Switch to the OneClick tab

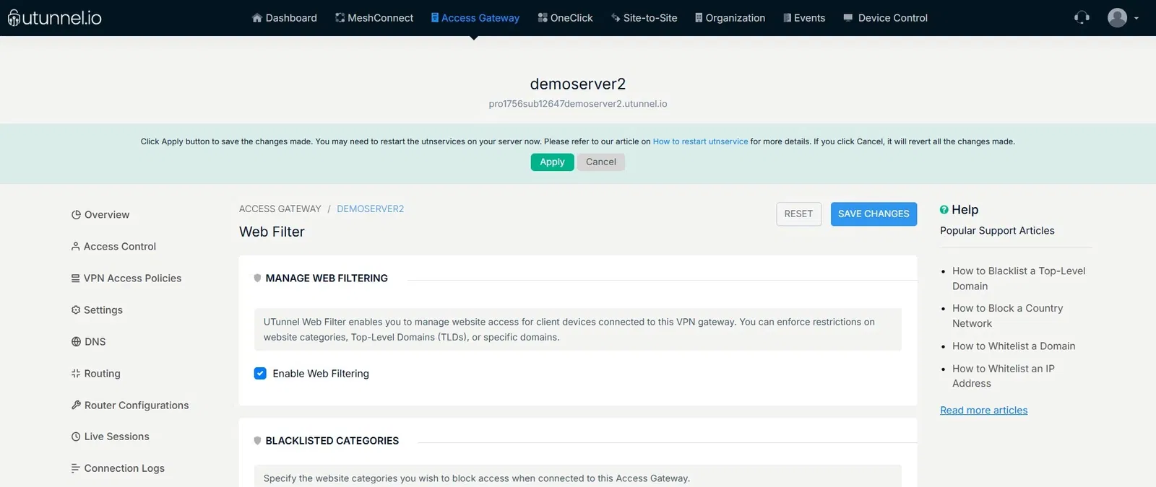(565, 18)
